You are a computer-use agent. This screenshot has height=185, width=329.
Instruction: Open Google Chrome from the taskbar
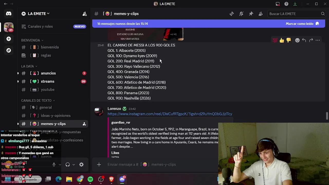point(80,179)
